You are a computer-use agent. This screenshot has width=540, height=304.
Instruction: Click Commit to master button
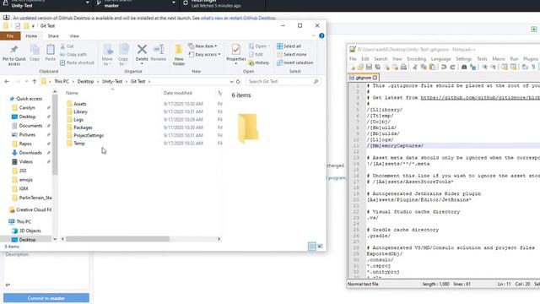pyautogui.click(x=46, y=298)
